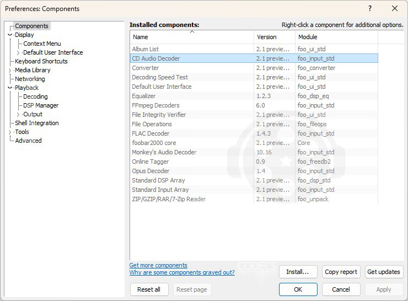
Task: Click the Reset page button
Action: click(x=192, y=289)
